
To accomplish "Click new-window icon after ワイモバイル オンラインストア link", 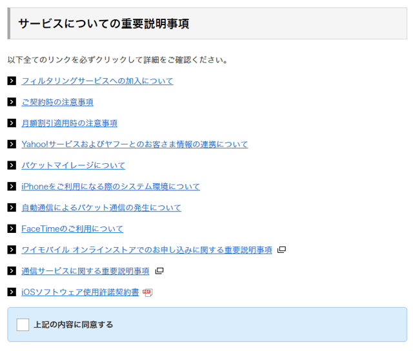I will click(281, 250).
